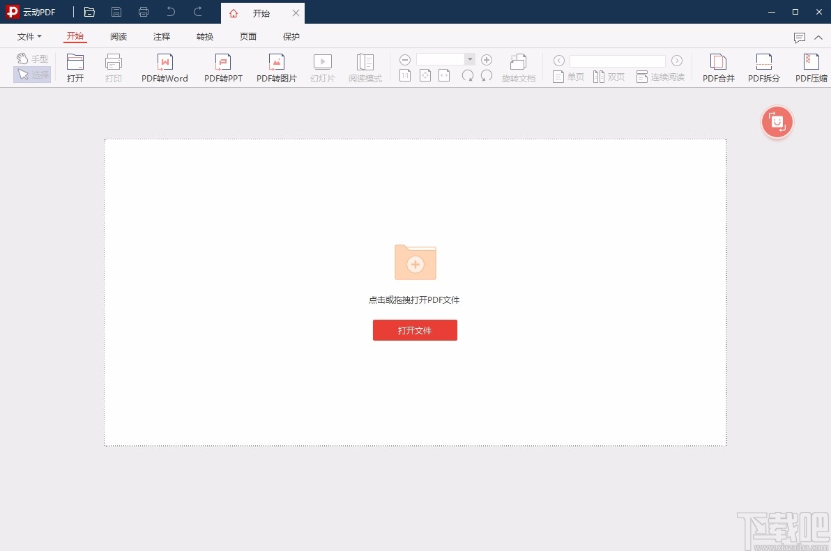Go to next page arrow
Viewport: 831px width, 551px height.
coord(677,61)
